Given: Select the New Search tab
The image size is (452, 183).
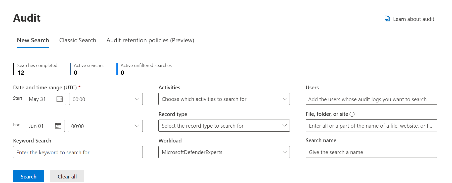Looking at the screenshot, I should click(33, 40).
